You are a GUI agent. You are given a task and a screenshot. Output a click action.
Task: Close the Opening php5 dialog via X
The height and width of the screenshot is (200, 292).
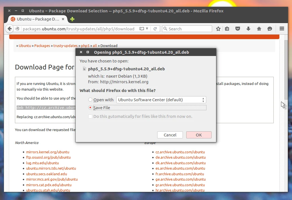tap(81, 52)
